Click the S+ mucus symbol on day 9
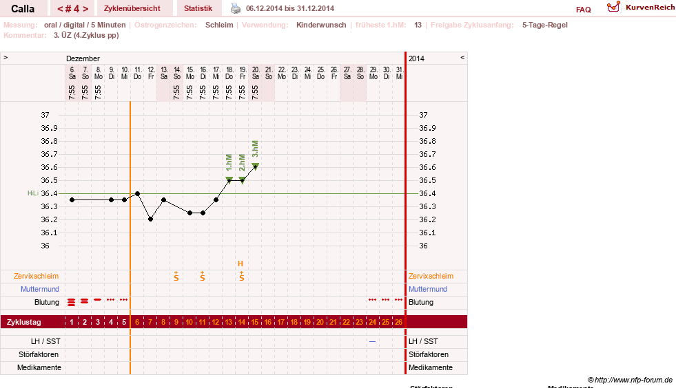The width and height of the screenshot is (676, 388). tap(176, 277)
